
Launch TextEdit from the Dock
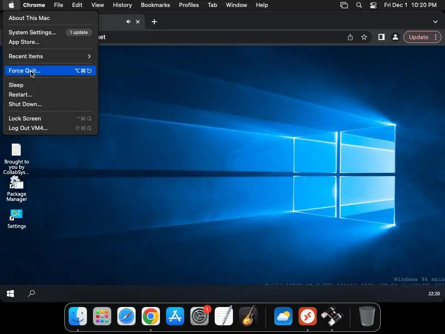pos(224,316)
